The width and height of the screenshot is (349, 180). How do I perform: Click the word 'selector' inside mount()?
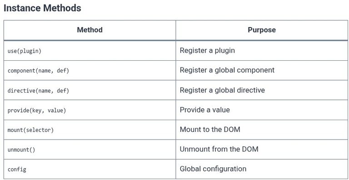coord(39,130)
